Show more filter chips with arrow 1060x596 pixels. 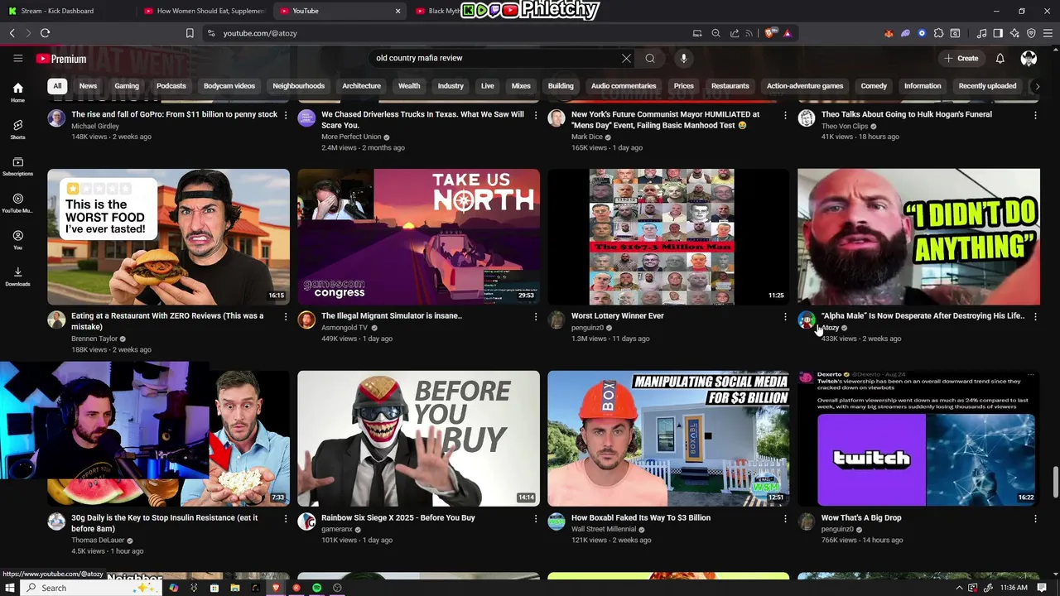point(1037,86)
